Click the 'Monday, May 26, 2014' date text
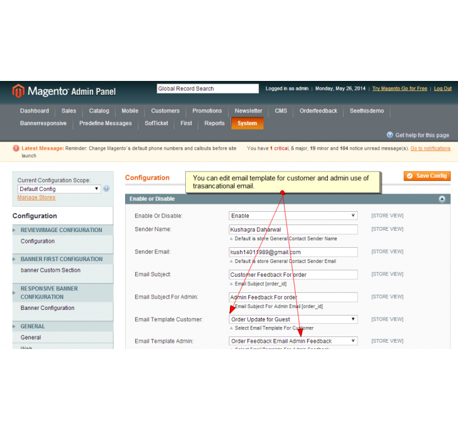The height and width of the screenshot is (430, 458). [340, 89]
